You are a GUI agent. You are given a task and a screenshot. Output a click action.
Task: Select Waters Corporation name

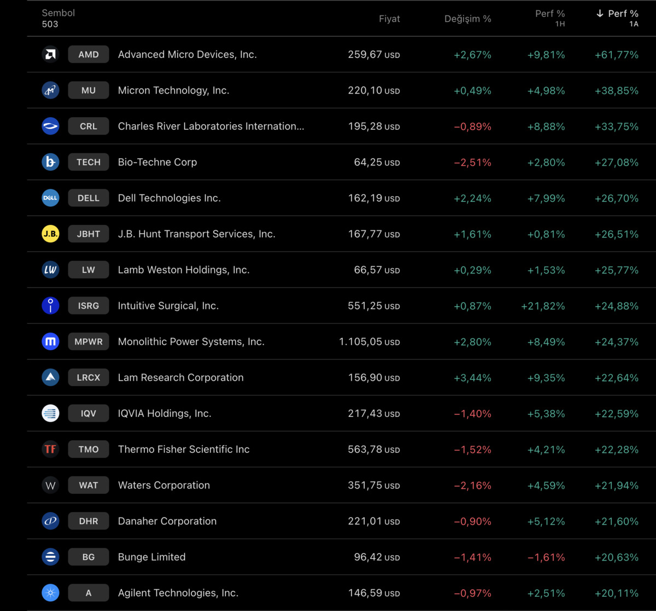[x=164, y=485]
